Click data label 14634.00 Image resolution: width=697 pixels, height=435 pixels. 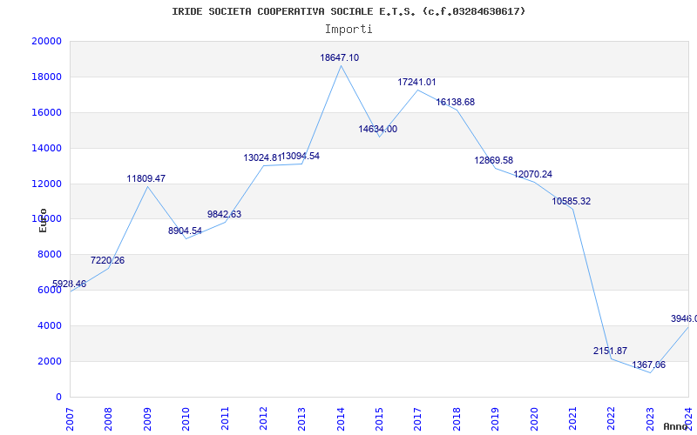click(x=378, y=129)
